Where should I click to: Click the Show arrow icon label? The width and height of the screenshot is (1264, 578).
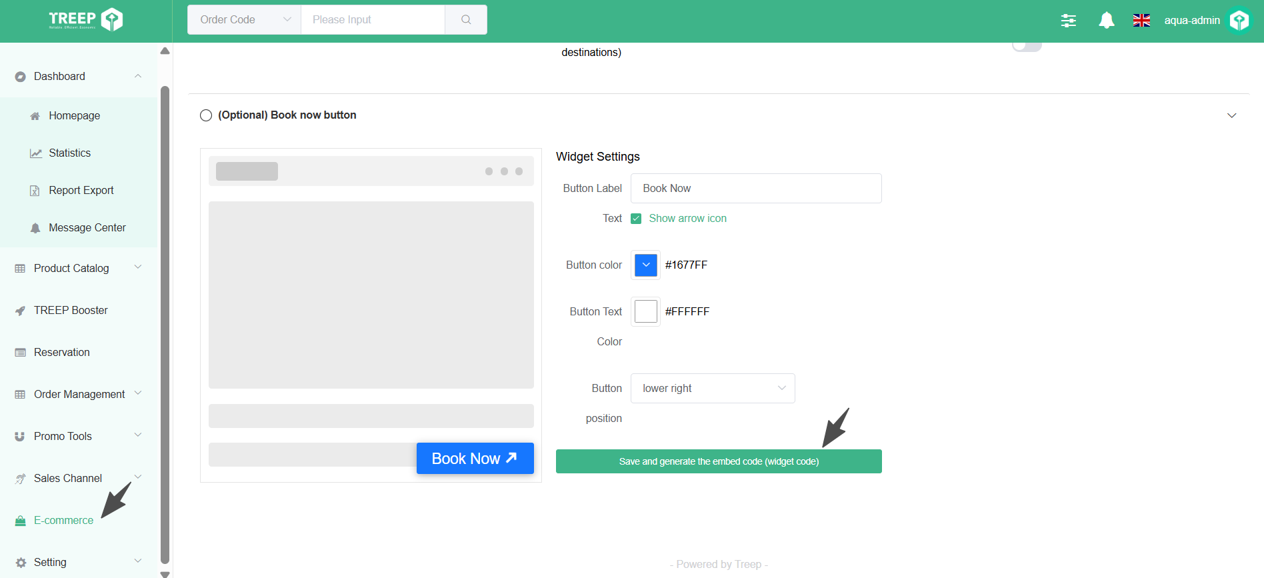pyautogui.click(x=688, y=219)
